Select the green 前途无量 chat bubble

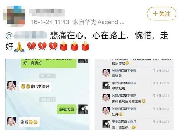point(67,109)
